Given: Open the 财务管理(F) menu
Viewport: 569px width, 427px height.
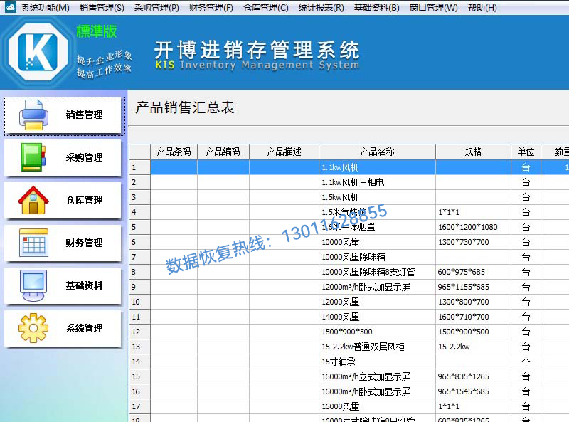Looking at the screenshot, I should coord(211,8).
